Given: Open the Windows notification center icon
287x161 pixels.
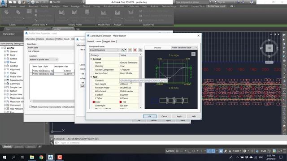Looking at the screenshot, I should pyautogui.click(x=281, y=157).
